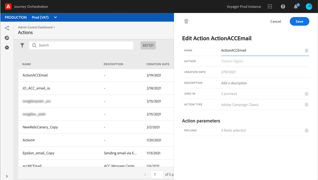Save the ActionACCEmail changes
This screenshot has width=318, height=180.
[x=299, y=21]
